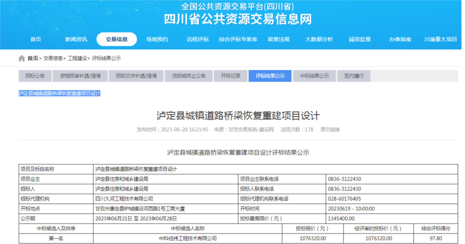
Task: Click publicity period 2023年06月21日 至 2023年06月28日
Action: click(136, 218)
